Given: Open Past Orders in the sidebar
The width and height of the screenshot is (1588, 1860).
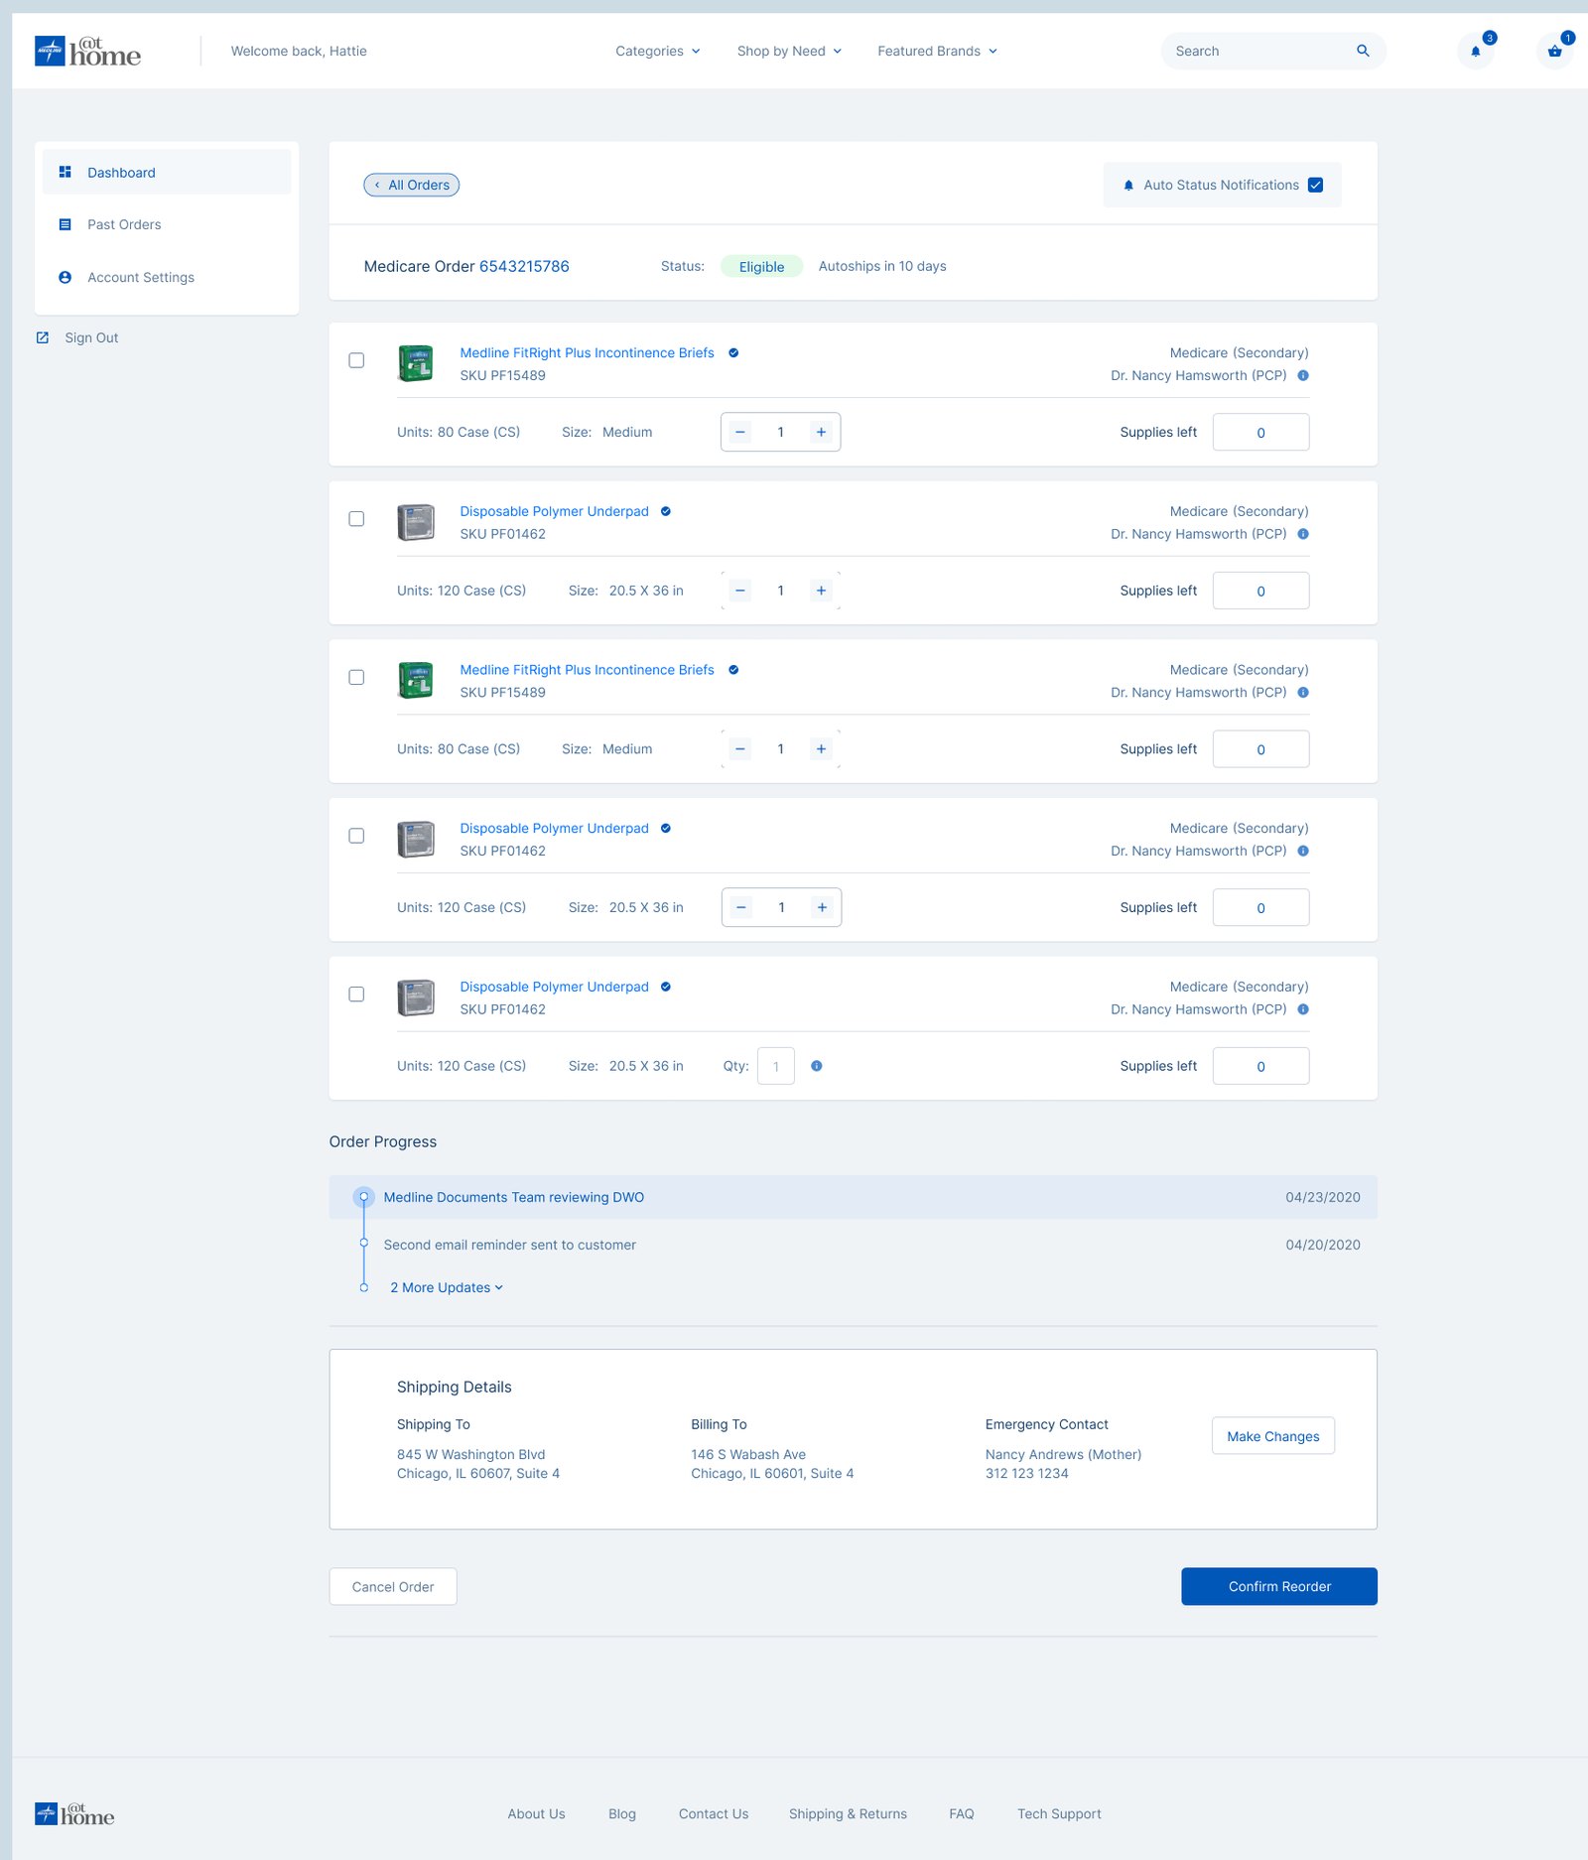Looking at the screenshot, I should pos(167,224).
